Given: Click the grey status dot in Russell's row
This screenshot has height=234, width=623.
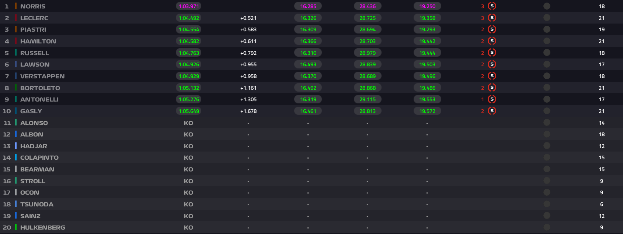Looking at the screenshot, I should pos(547,53).
